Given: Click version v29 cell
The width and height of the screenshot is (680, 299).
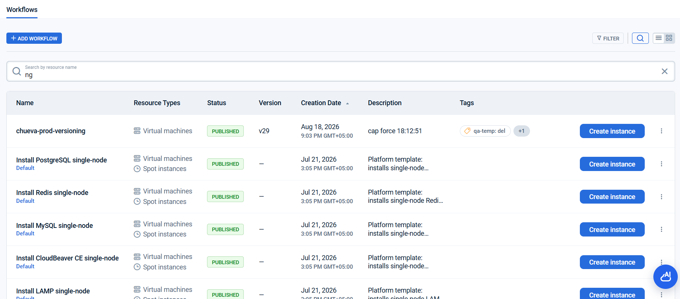Looking at the screenshot, I should click(264, 131).
